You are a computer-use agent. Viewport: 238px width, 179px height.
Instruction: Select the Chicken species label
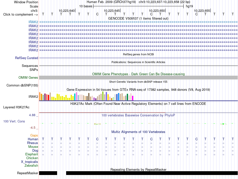[x=32, y=158]
